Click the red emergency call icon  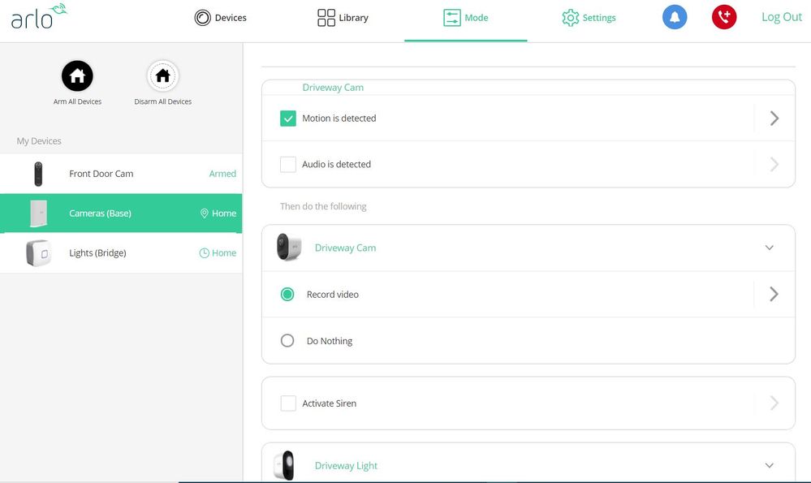click(724, 17)
